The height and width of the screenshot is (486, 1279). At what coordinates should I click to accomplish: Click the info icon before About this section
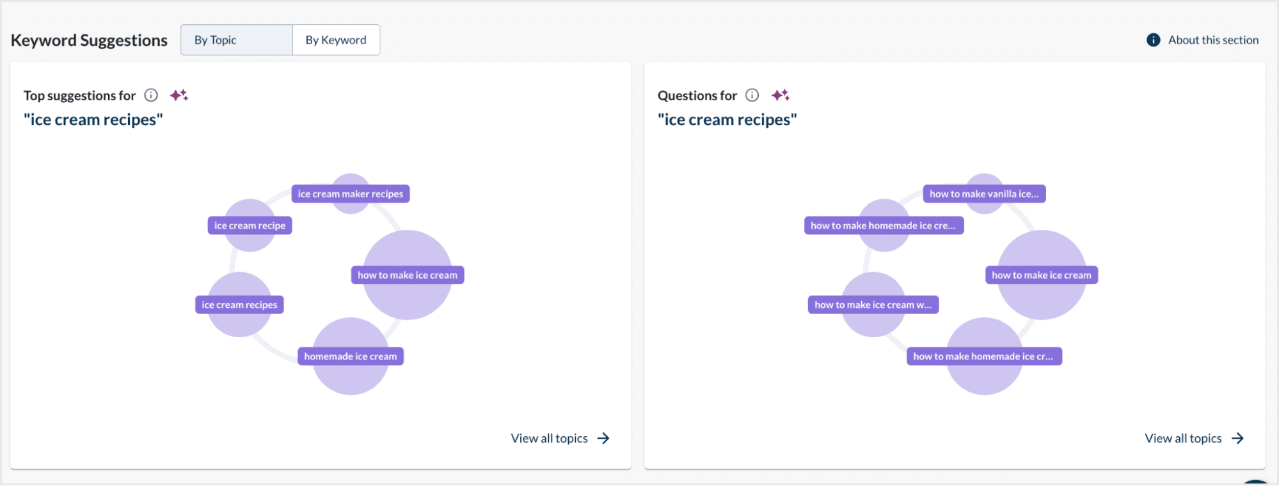click(1153, 40)
